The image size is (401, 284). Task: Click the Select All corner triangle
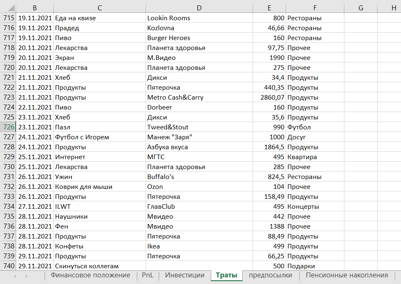pos(11,8)
